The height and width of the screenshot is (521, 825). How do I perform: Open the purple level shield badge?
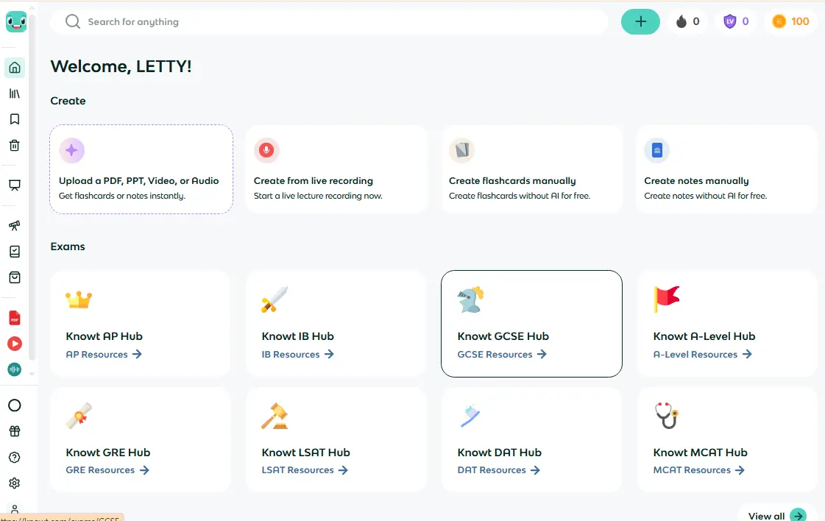pos(736,21)
